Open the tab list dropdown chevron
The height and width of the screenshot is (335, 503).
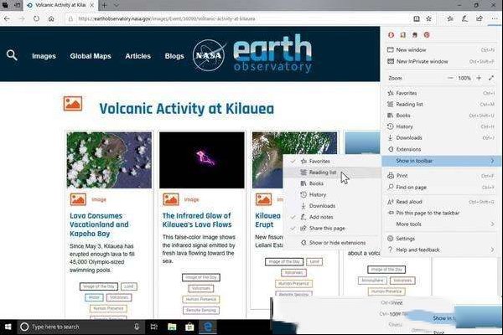click(x=117, y=5)
